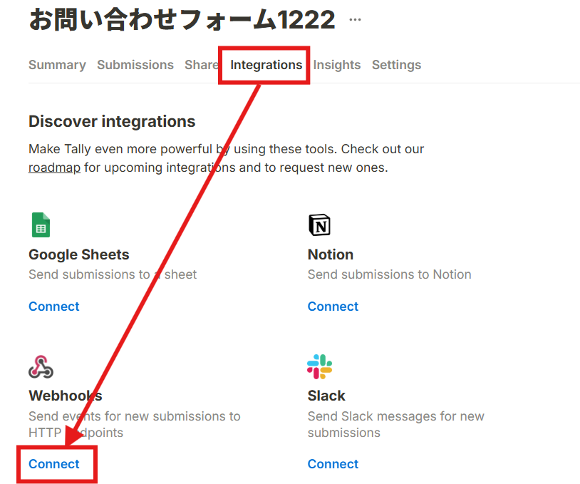Connect the Notion integration
The image size is (580, 484).
[x=333, y=307]
